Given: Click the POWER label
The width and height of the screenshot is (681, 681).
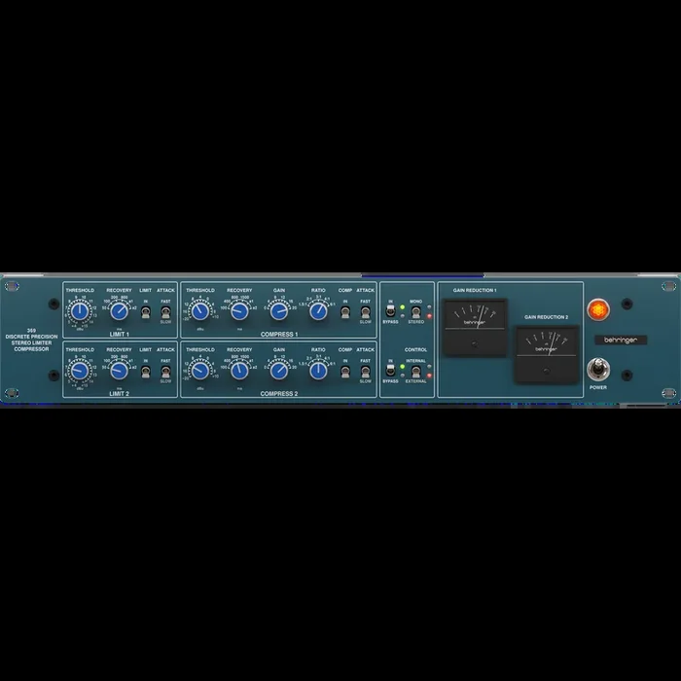Looking at the screenshot, I should pyautogui.click(x=598, y=387).
